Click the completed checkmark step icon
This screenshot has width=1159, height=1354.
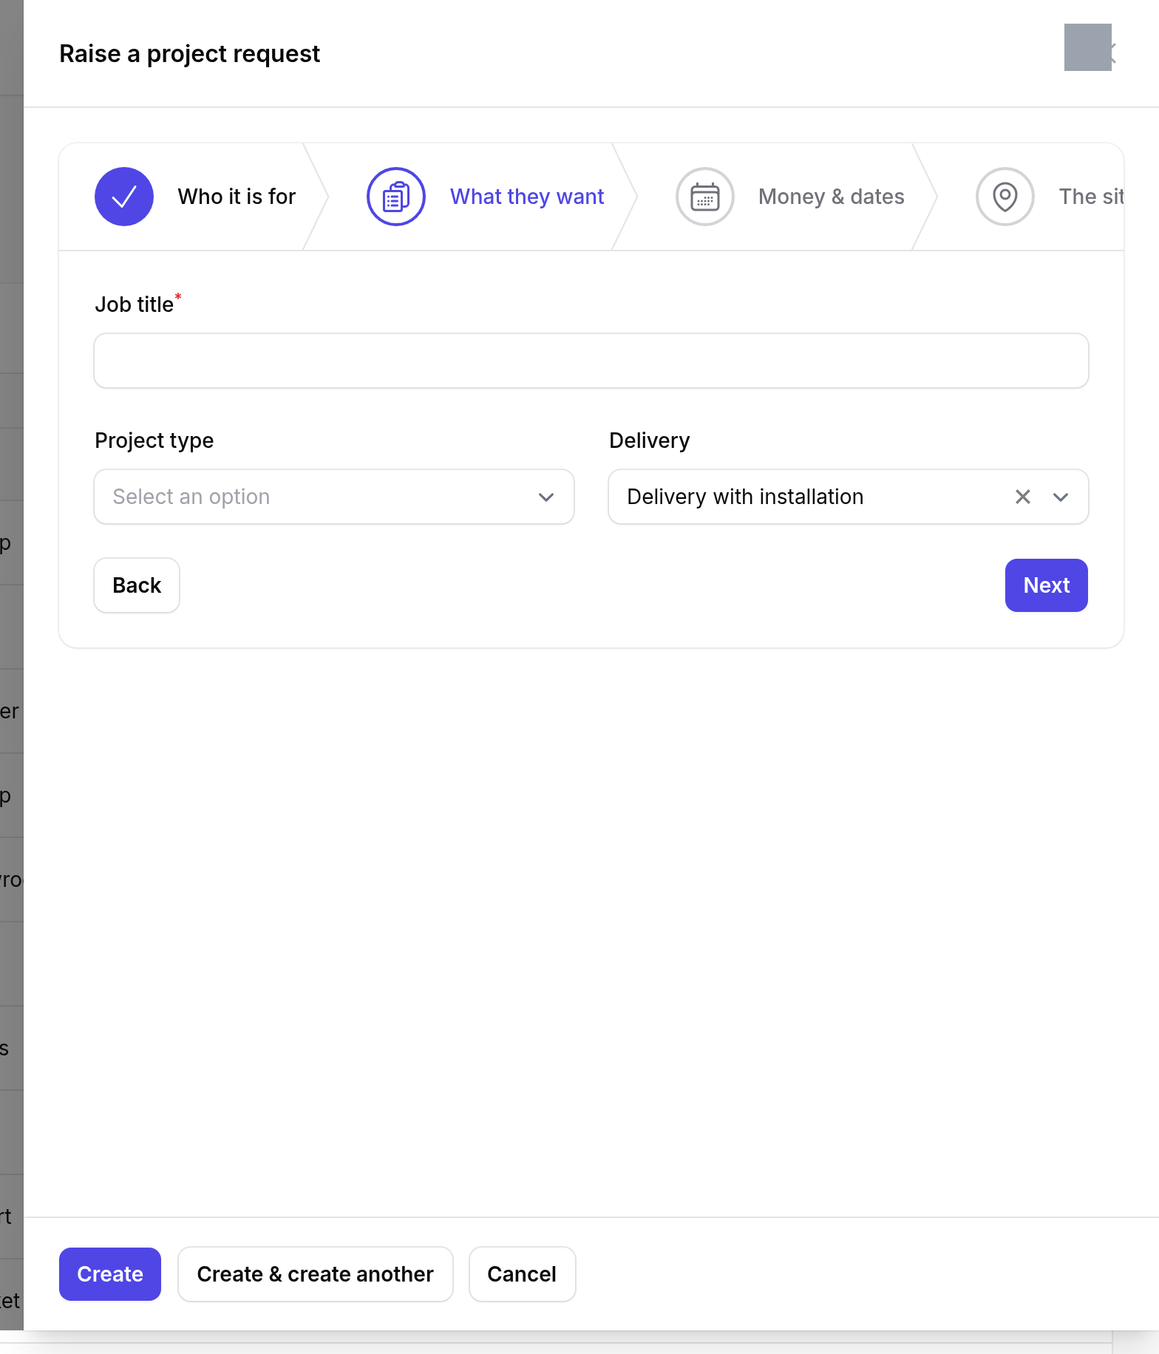(124, 197)
